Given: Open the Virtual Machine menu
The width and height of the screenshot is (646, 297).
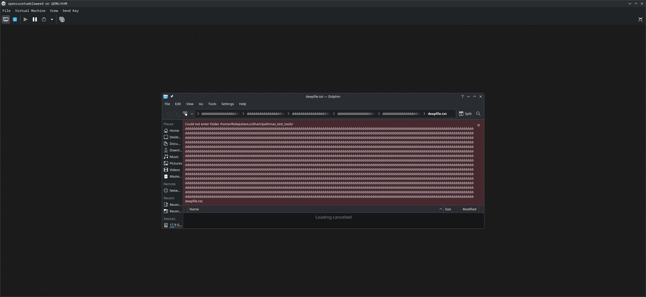Looking at the screenshot, I should click(x=30, y=11).
